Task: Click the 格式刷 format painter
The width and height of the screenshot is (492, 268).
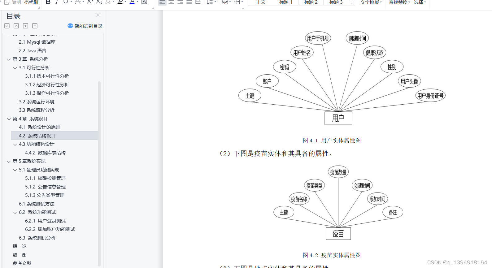Action: [x=31, y=2]
